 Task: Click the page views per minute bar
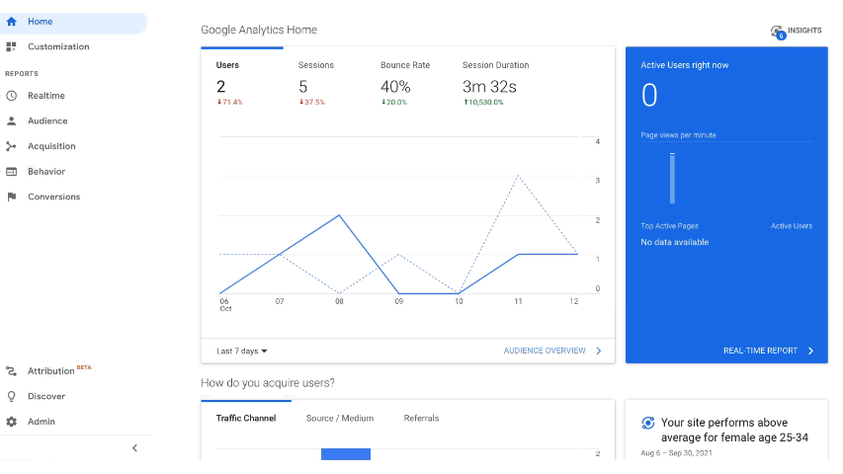(x=672, y=179)
